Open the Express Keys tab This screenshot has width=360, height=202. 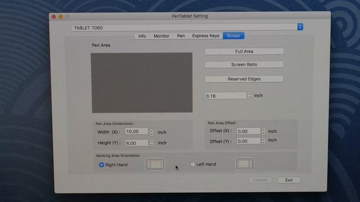click(206, 36)
